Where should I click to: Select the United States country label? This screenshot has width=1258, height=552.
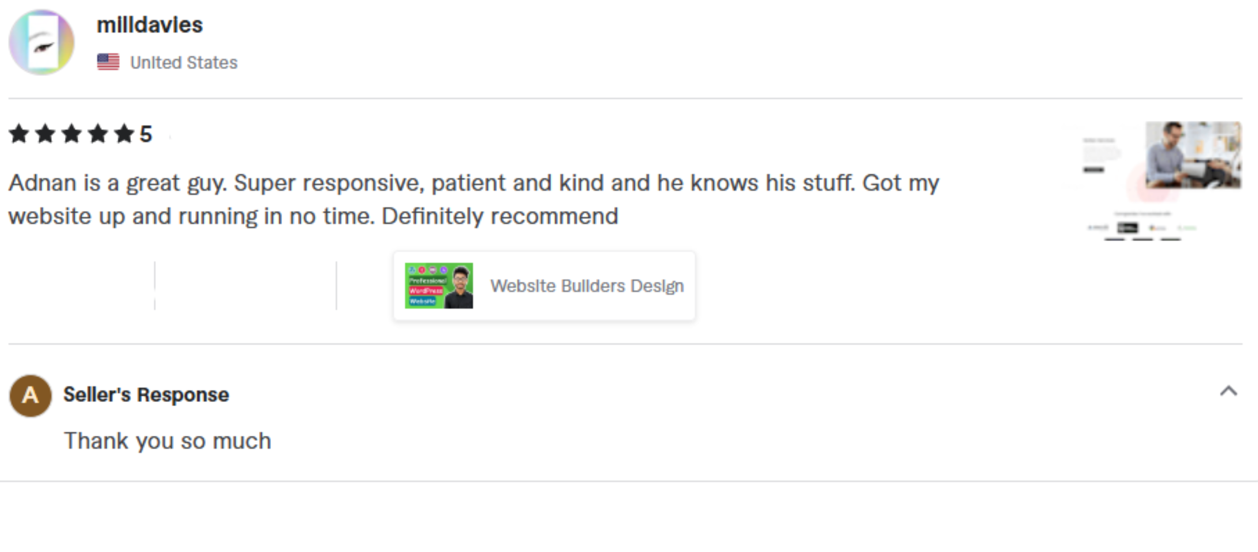[184, 62]
